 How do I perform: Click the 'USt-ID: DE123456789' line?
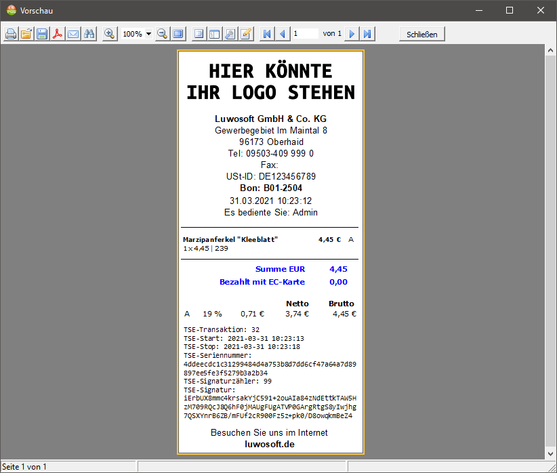tap(271, 177)
